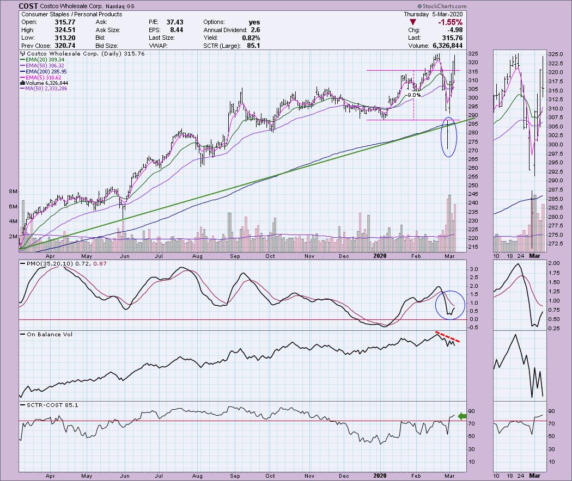This screenshot has width=572, height=481.
Task: Click the EMA(200) 285.95 legend entry
Action: pyautogui.click(x=44, y=72)
